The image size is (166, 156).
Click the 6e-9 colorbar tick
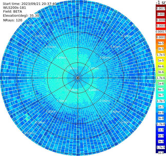(161, 136)
